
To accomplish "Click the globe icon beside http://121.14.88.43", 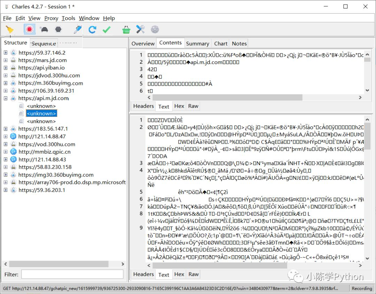I will point(14,159).
